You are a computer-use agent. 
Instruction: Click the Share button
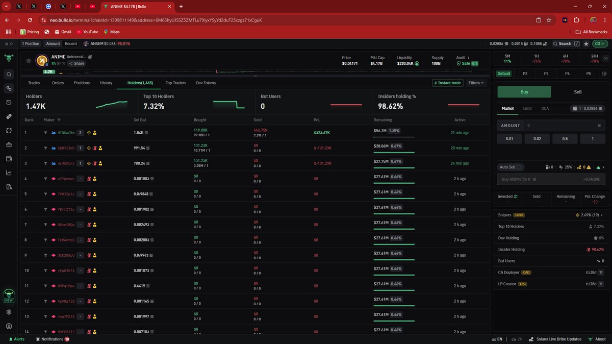pyautogui.click(x=76, y=63)
